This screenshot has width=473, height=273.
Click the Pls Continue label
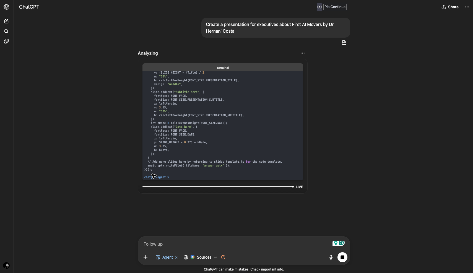pyautogui.click(x=335, y=7)
